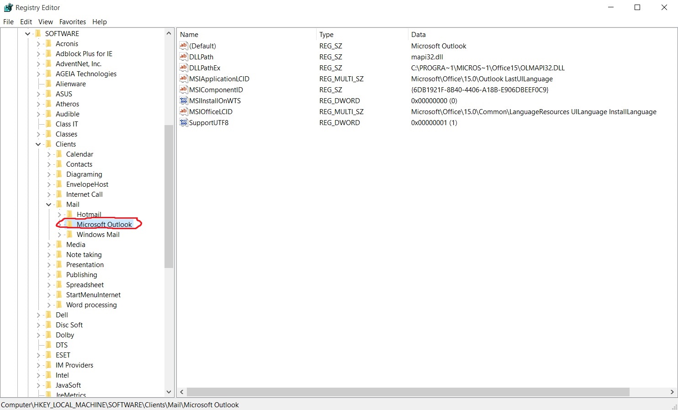The height and width of the screenshot is (410, 678).
Task: Click the horizontal scrollbar left arrow
Action: tap(182, 392)
